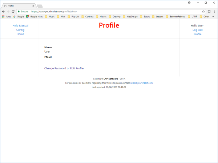
Task: Close the Profile tab
Action: point(33,6)
